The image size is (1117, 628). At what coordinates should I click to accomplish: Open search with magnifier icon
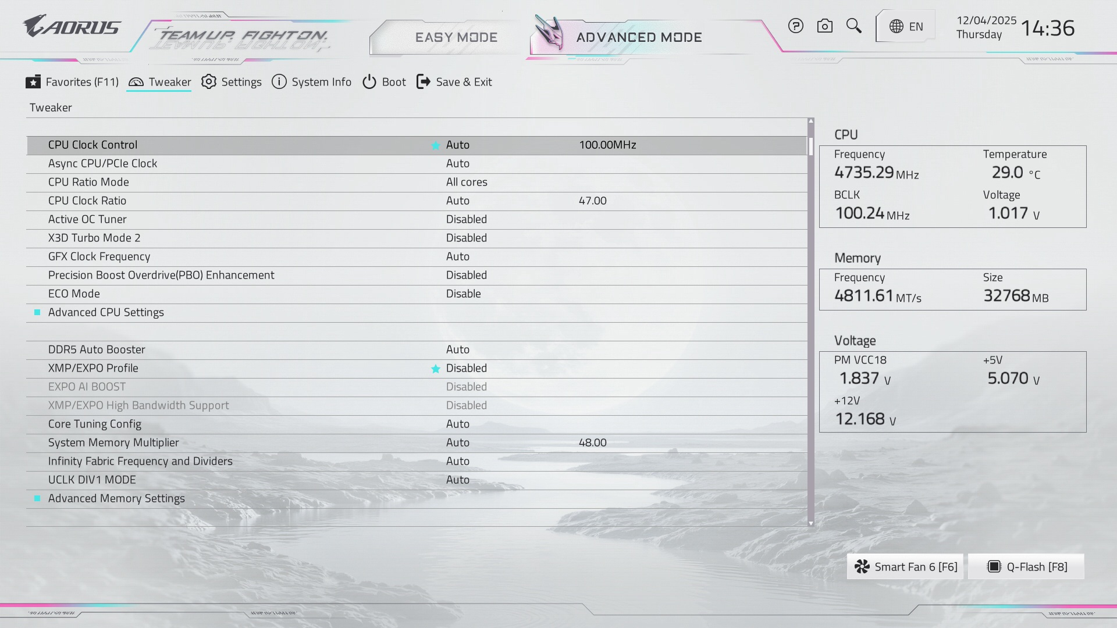[853, 26]
